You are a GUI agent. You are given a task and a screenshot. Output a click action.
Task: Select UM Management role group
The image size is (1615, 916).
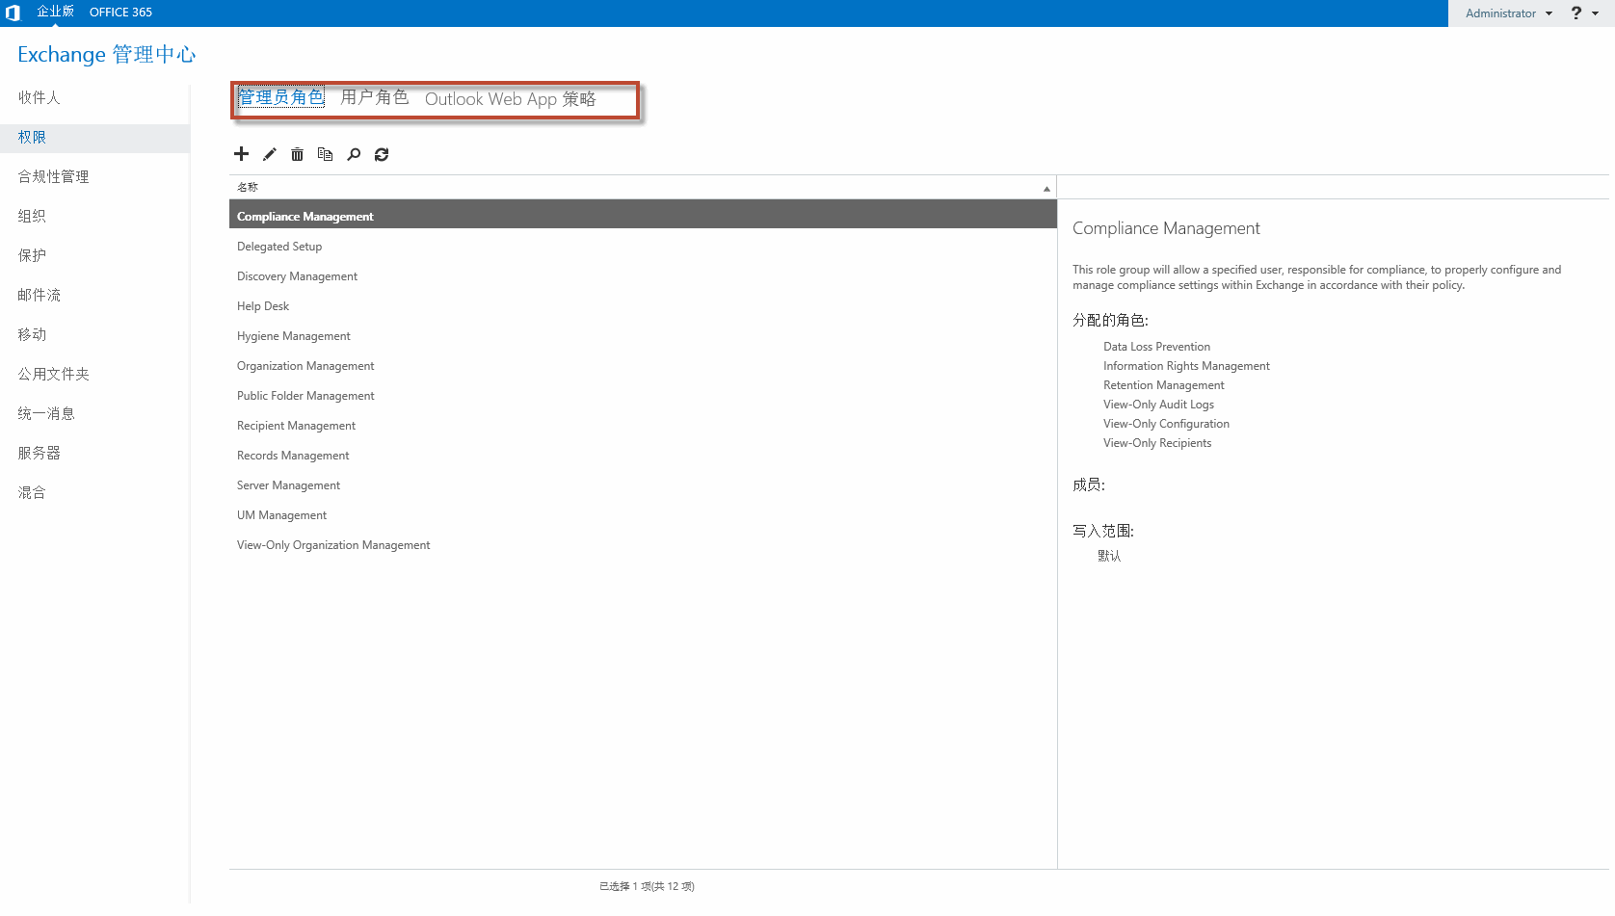click(643, 515)
